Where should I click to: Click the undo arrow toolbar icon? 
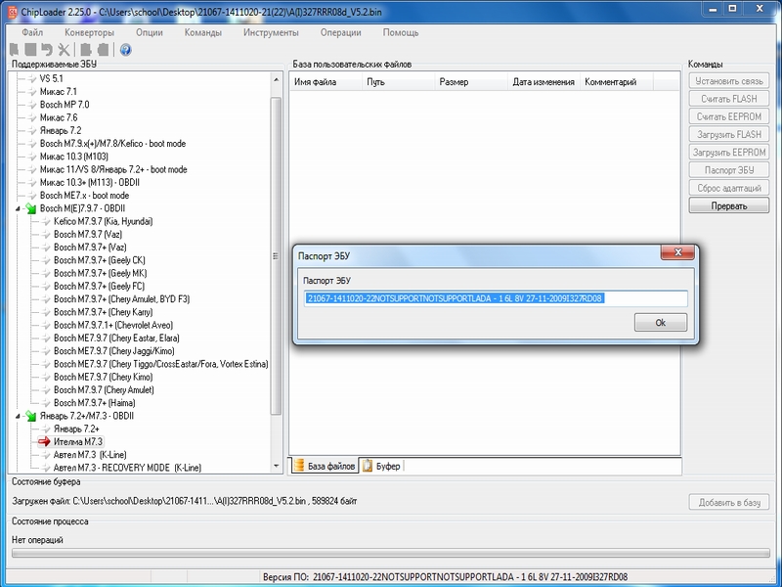(x=46, y=50)
